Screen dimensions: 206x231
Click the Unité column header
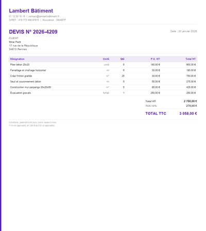pyautogui.click(x=106, y=59)
